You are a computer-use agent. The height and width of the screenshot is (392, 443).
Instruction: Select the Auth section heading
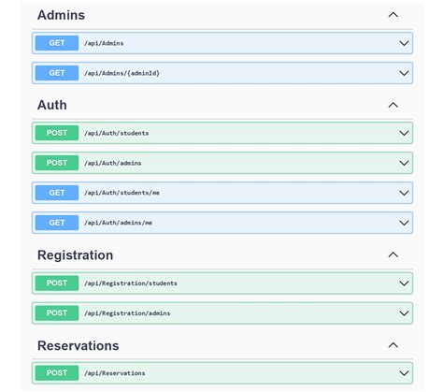point(52,105)
